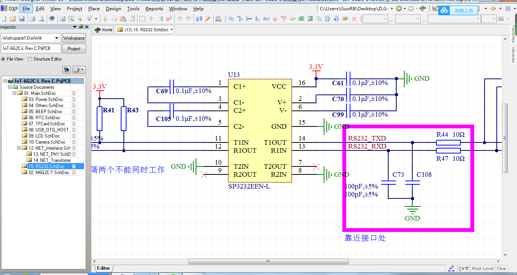Screen dimensions: 517x275
Task: Click the Cross Probe icon
Action: click(x=208, y=19)
